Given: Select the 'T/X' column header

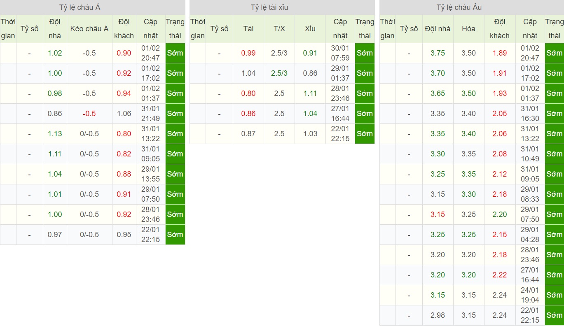Looking at the screenshot, I should pyautogui.click(x=279, y=29).
